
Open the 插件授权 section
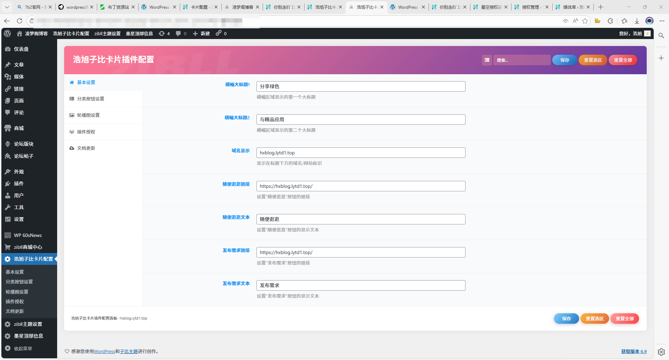[86, 132]
